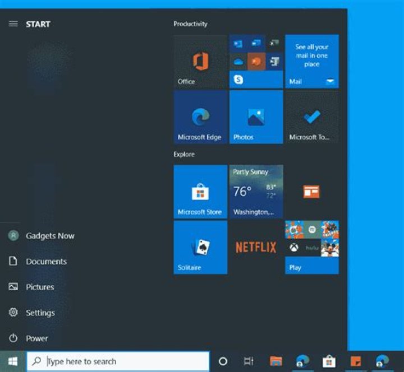Open Edge icon right of File Explorer
404x372 pixels.
point(302,361)
